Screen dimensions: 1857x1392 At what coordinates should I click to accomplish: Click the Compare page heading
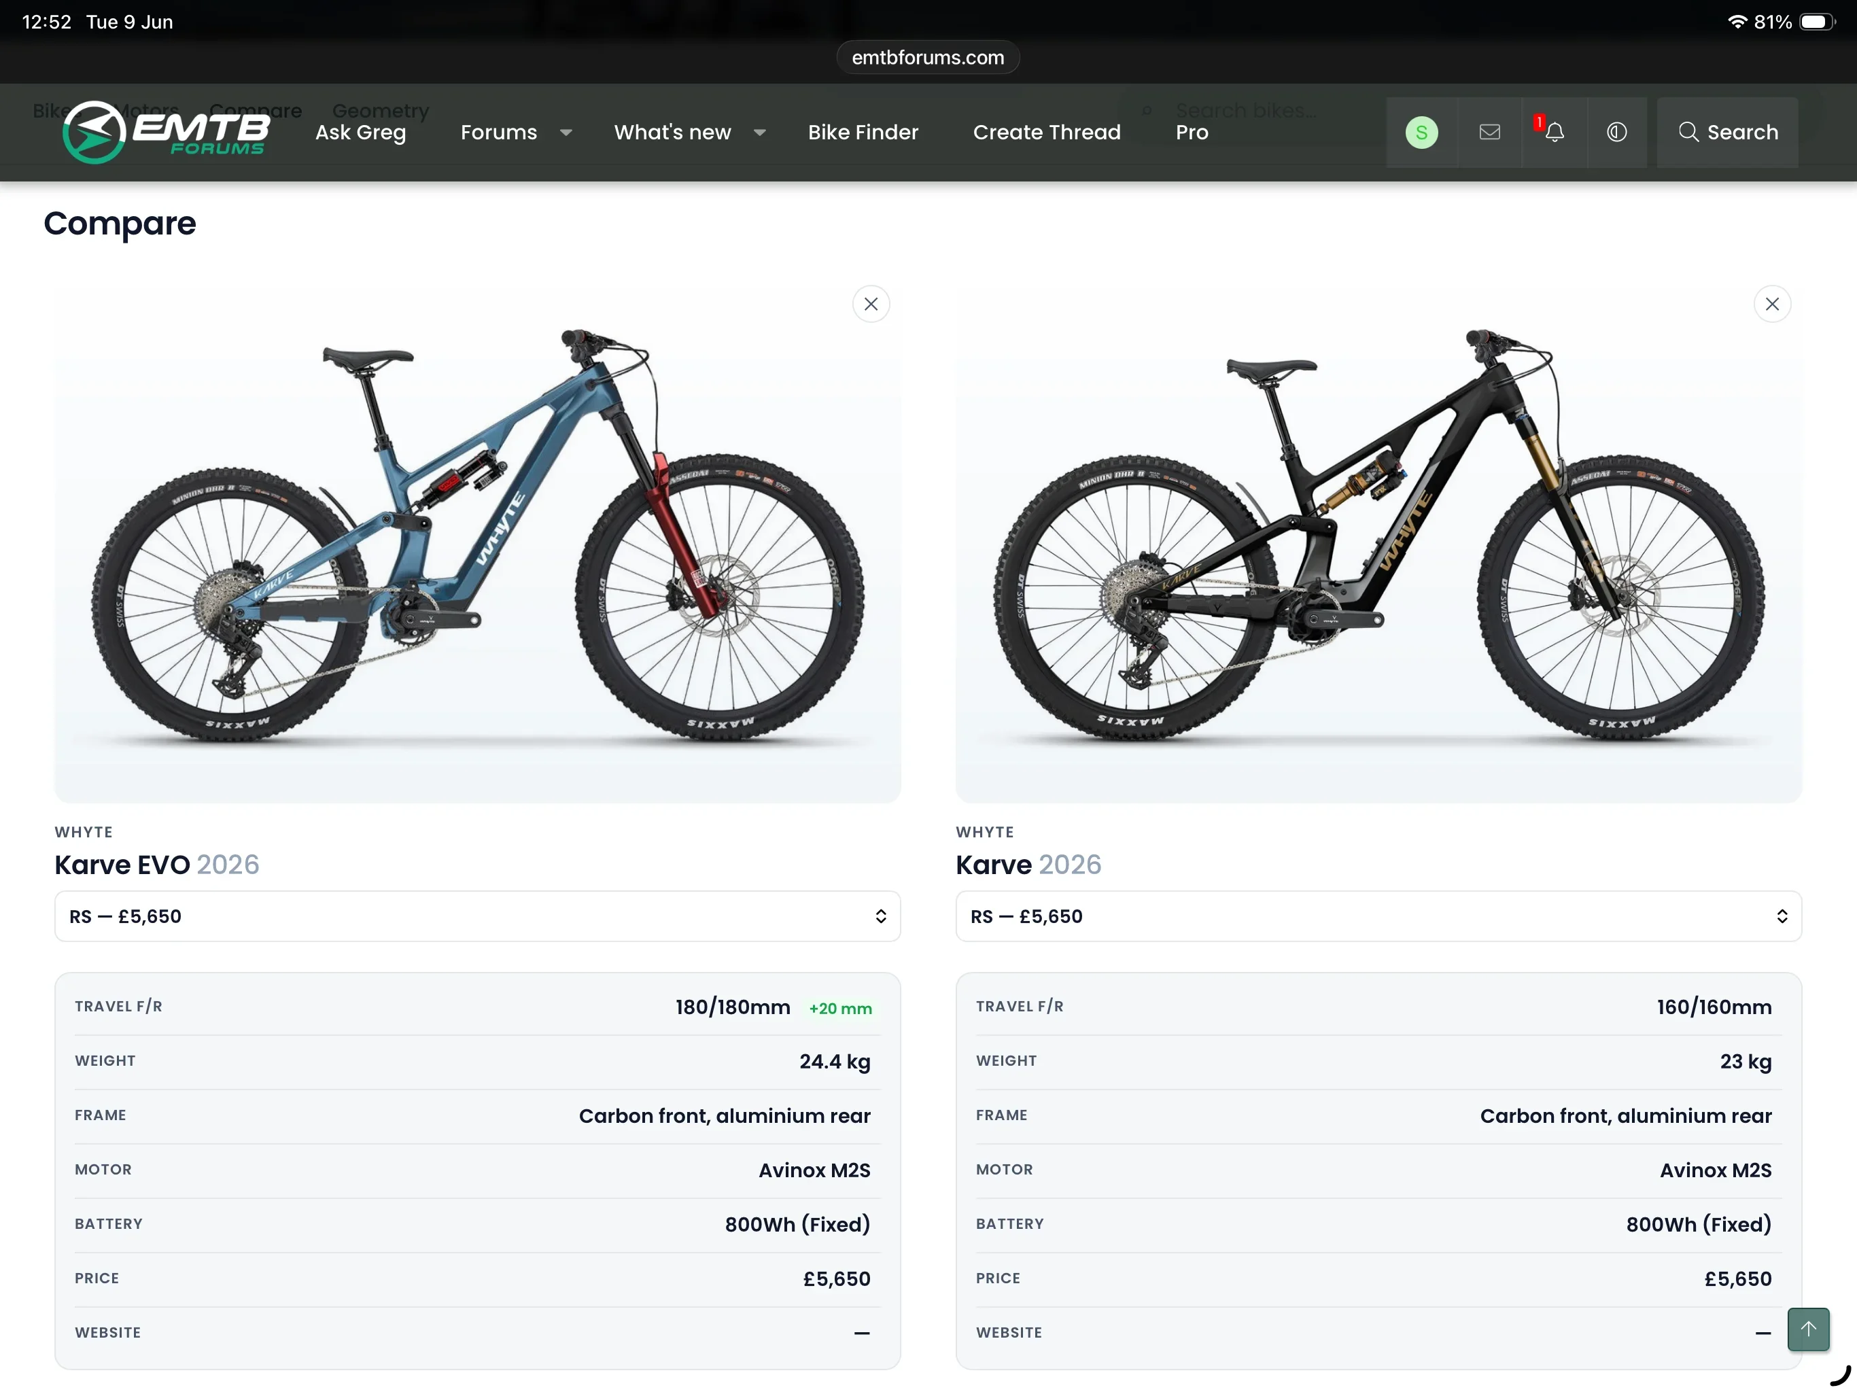[x=120, y=224]
